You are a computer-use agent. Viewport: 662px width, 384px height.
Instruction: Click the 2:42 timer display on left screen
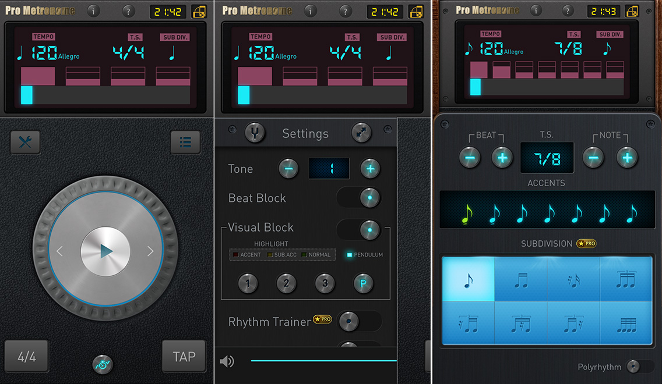coord(168,12)
